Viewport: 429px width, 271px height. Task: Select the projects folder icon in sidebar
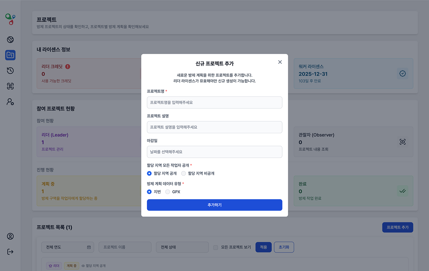point(10,55)
